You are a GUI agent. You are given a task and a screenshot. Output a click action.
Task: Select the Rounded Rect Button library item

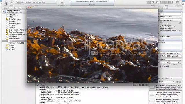[x=165, y=101]
